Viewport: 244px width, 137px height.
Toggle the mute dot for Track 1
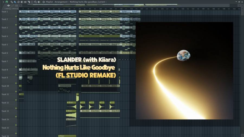[x=16, y=16]
